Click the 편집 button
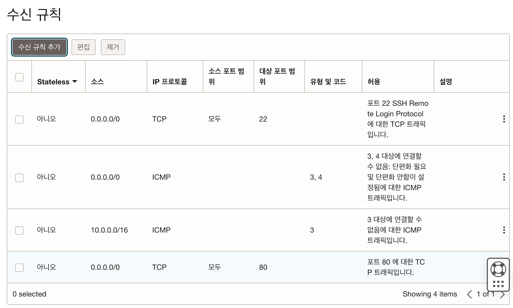Viewport: 513px width, 308px height. tap(83, 47)
